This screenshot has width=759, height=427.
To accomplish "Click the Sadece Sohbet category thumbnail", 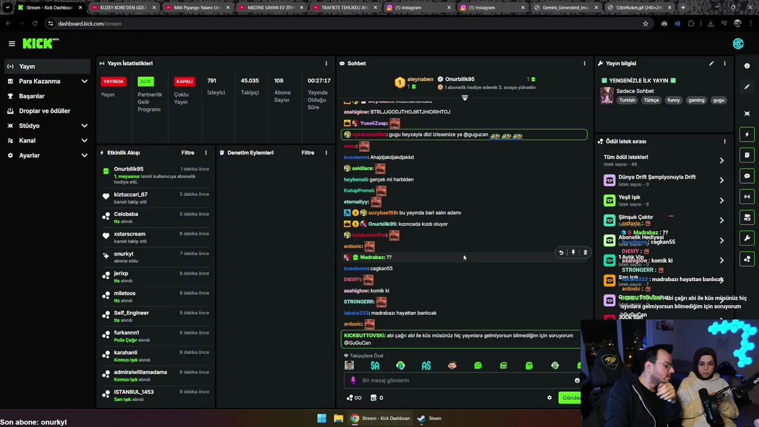I will click(x=607, y=95).
